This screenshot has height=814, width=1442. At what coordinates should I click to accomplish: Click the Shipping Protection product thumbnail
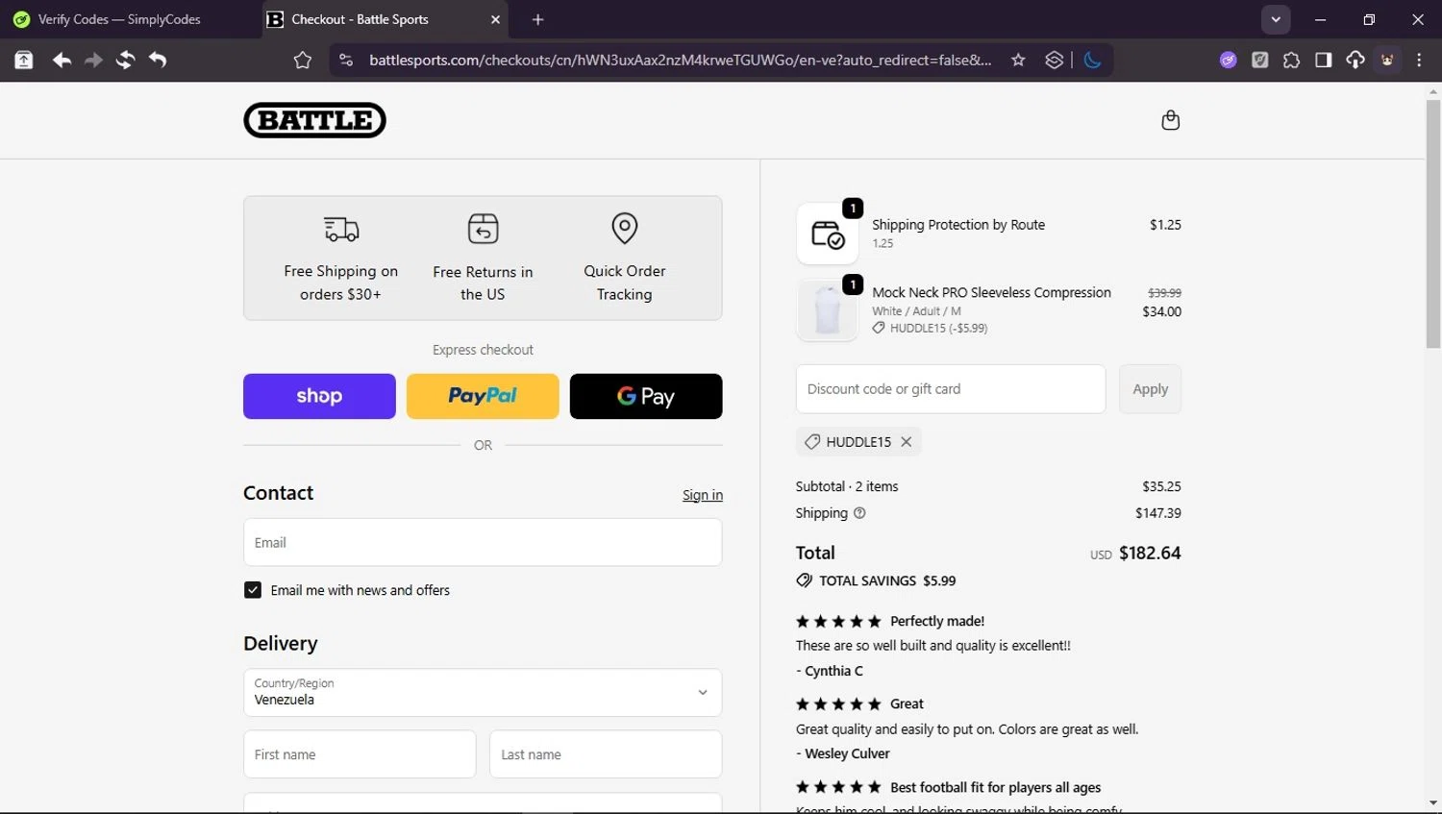click(828, 234)
